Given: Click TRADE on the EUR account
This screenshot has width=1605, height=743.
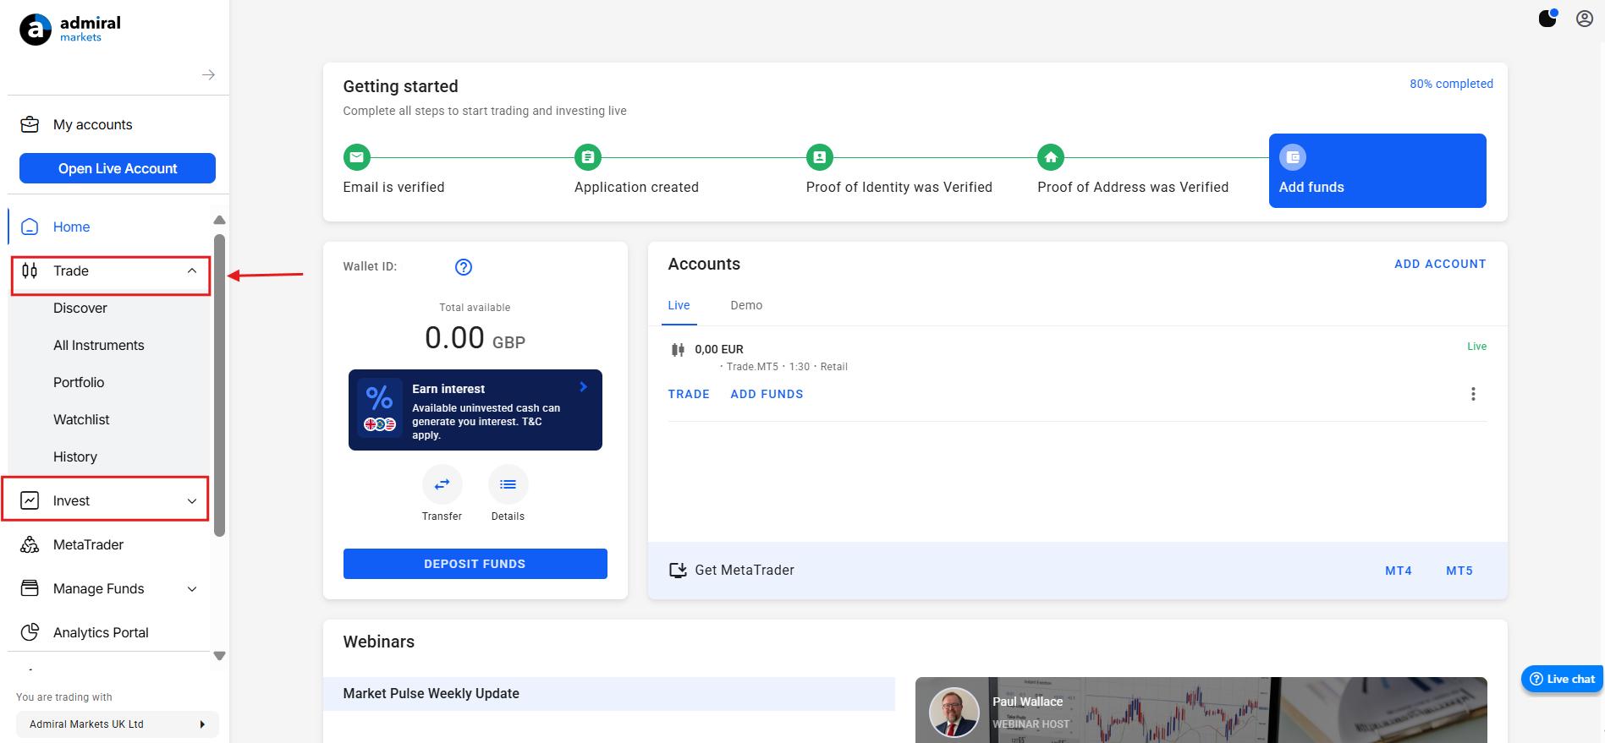Looking at the screenshot, I should click(689, 394).
